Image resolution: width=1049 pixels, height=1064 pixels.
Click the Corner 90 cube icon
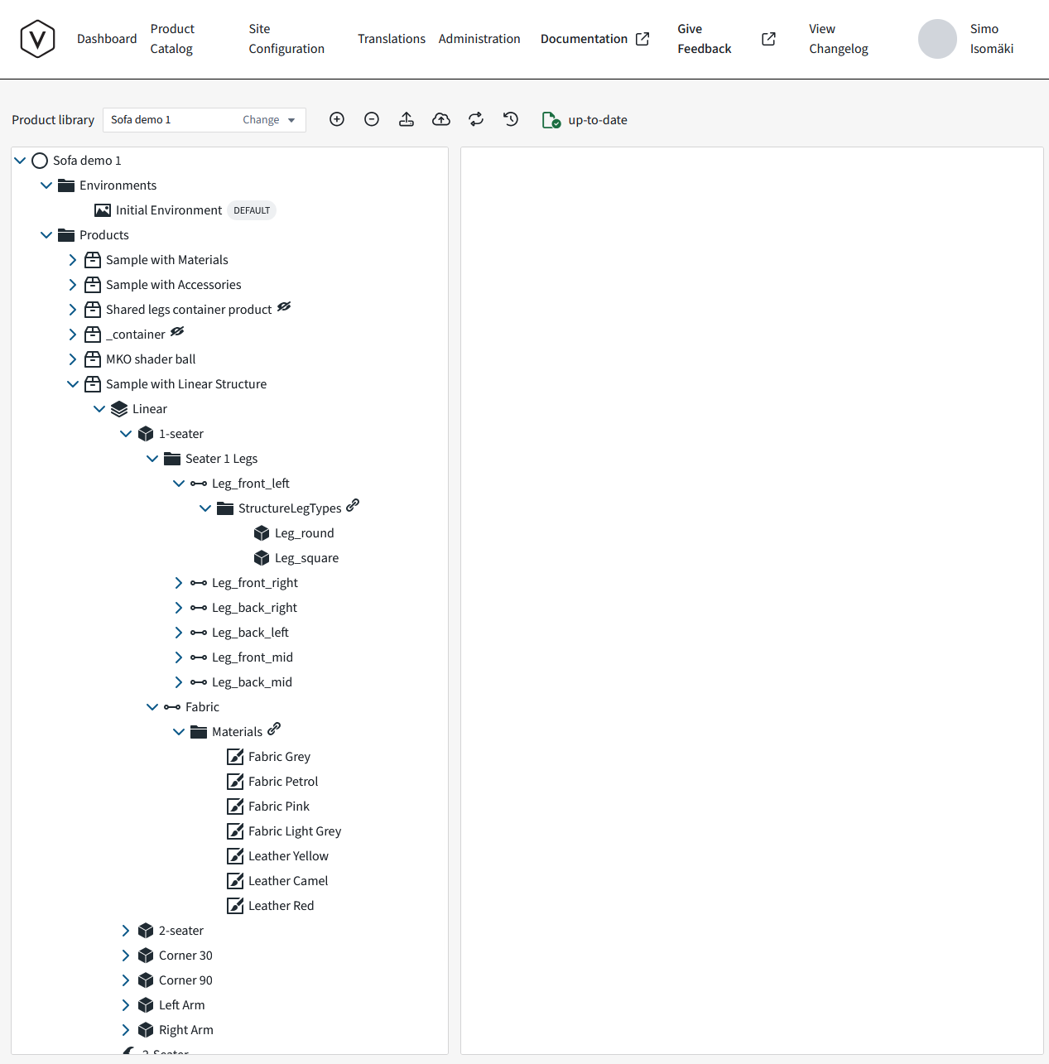coord(146,980)
